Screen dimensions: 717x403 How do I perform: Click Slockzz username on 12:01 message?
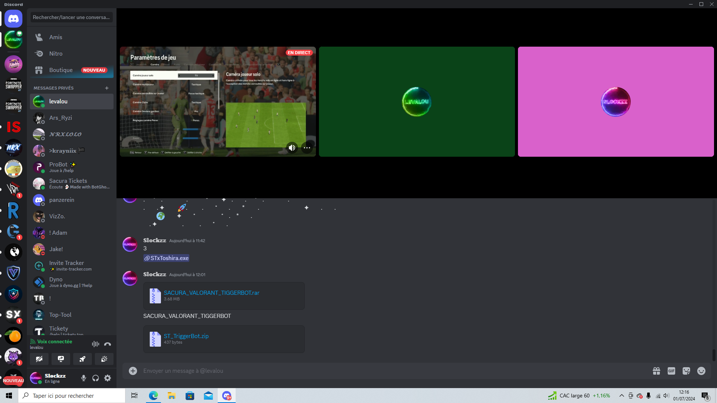point(155,274)
